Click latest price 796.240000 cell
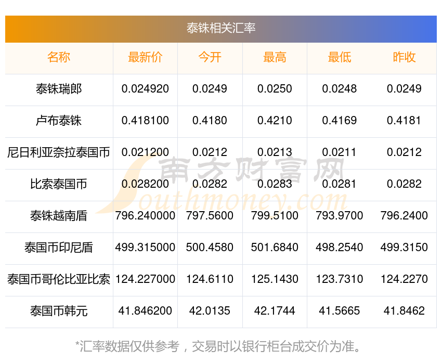This screenshot has height=363, width=442. tap(145, 216)
